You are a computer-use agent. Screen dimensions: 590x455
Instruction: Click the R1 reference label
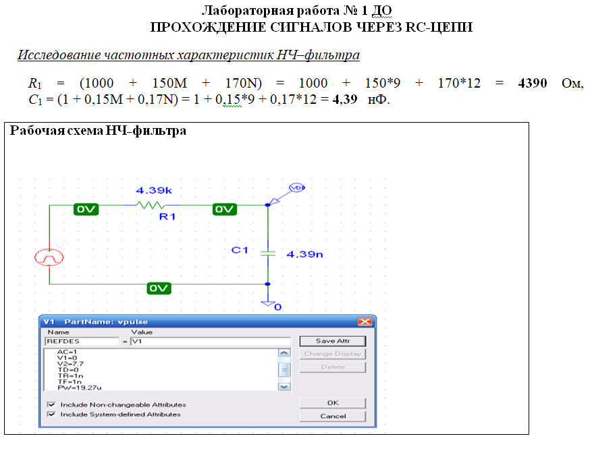click(167, 216)
